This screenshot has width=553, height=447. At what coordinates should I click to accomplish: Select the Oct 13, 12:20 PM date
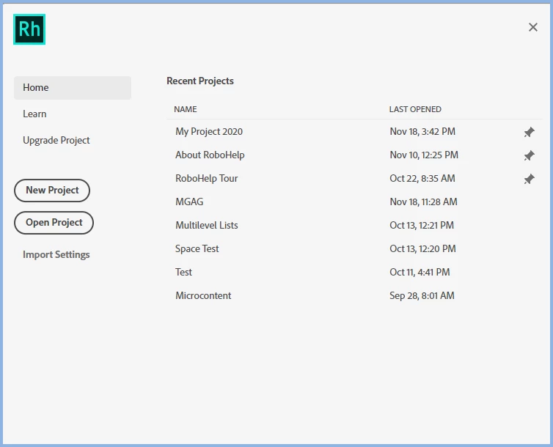coord(423,248)
